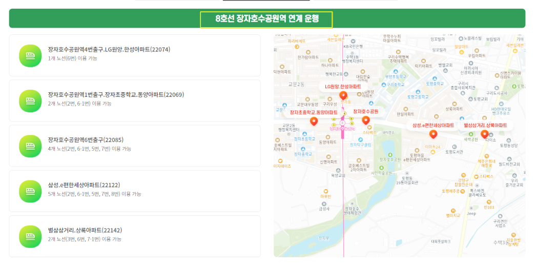Click the 장자탁구클럽 icon on map
The width and height of the screenshot is (537, 268).
coord(360,139)
